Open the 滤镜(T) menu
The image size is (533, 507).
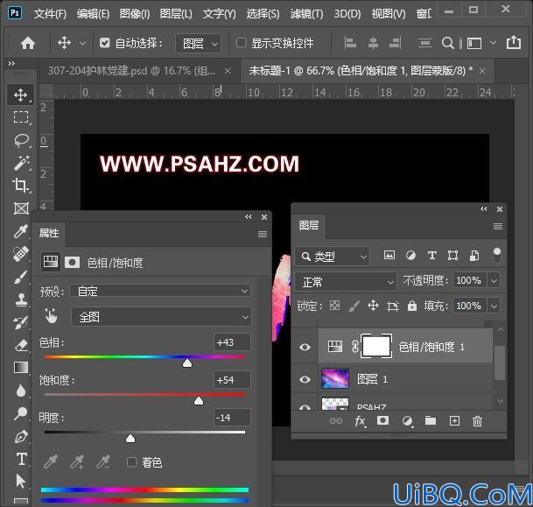coord(306,14)
